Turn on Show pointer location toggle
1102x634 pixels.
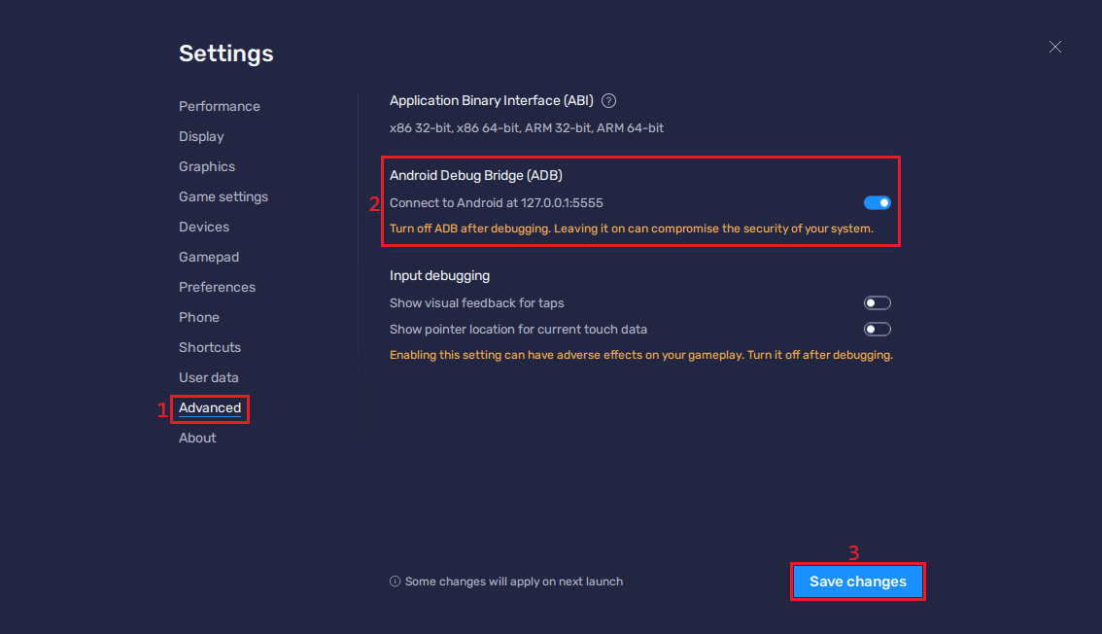[877, 330]
